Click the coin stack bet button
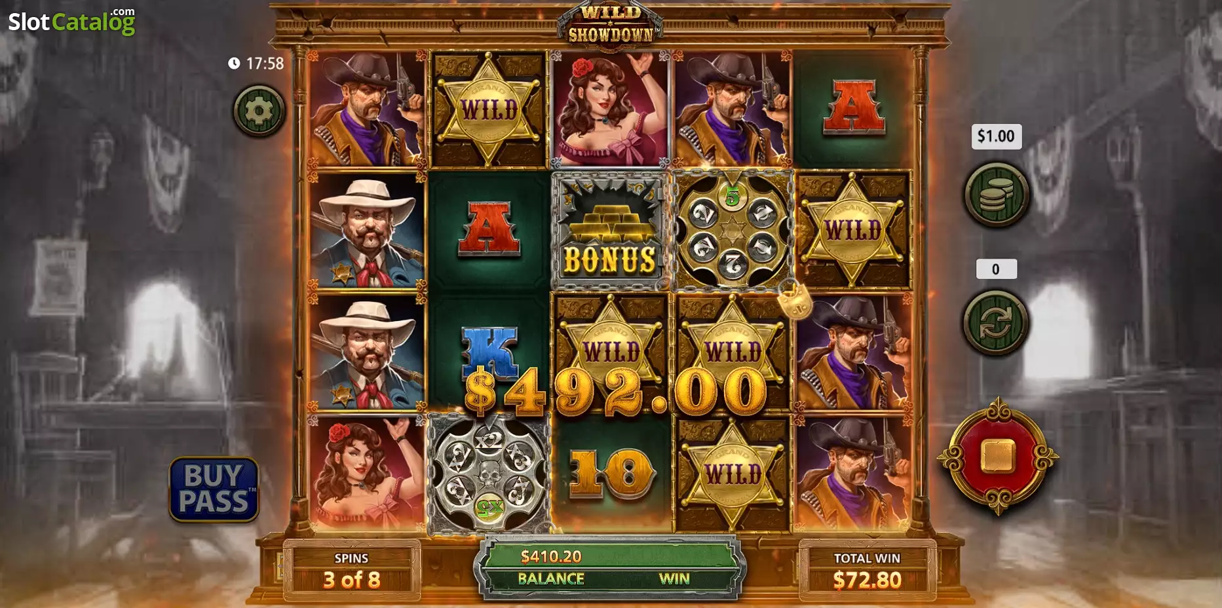Viewport: 1222px width, 608px height. [x=997, y=195]
